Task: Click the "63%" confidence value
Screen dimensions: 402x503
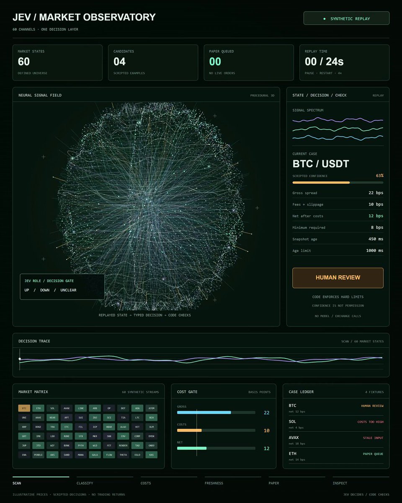Action: (379, 176)
